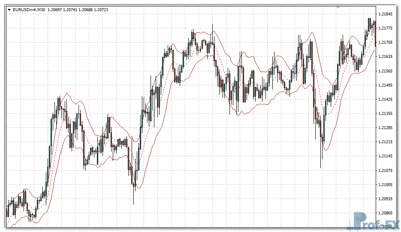Image resolution: width=401 pixels, height=232 pixels.
Task: Click the 1.21495 price scale label
Action: pos(387,85)
